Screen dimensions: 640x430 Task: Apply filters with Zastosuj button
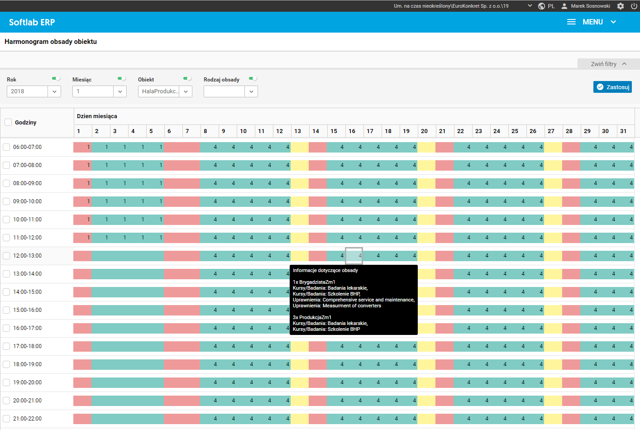(x=612, y=87)
